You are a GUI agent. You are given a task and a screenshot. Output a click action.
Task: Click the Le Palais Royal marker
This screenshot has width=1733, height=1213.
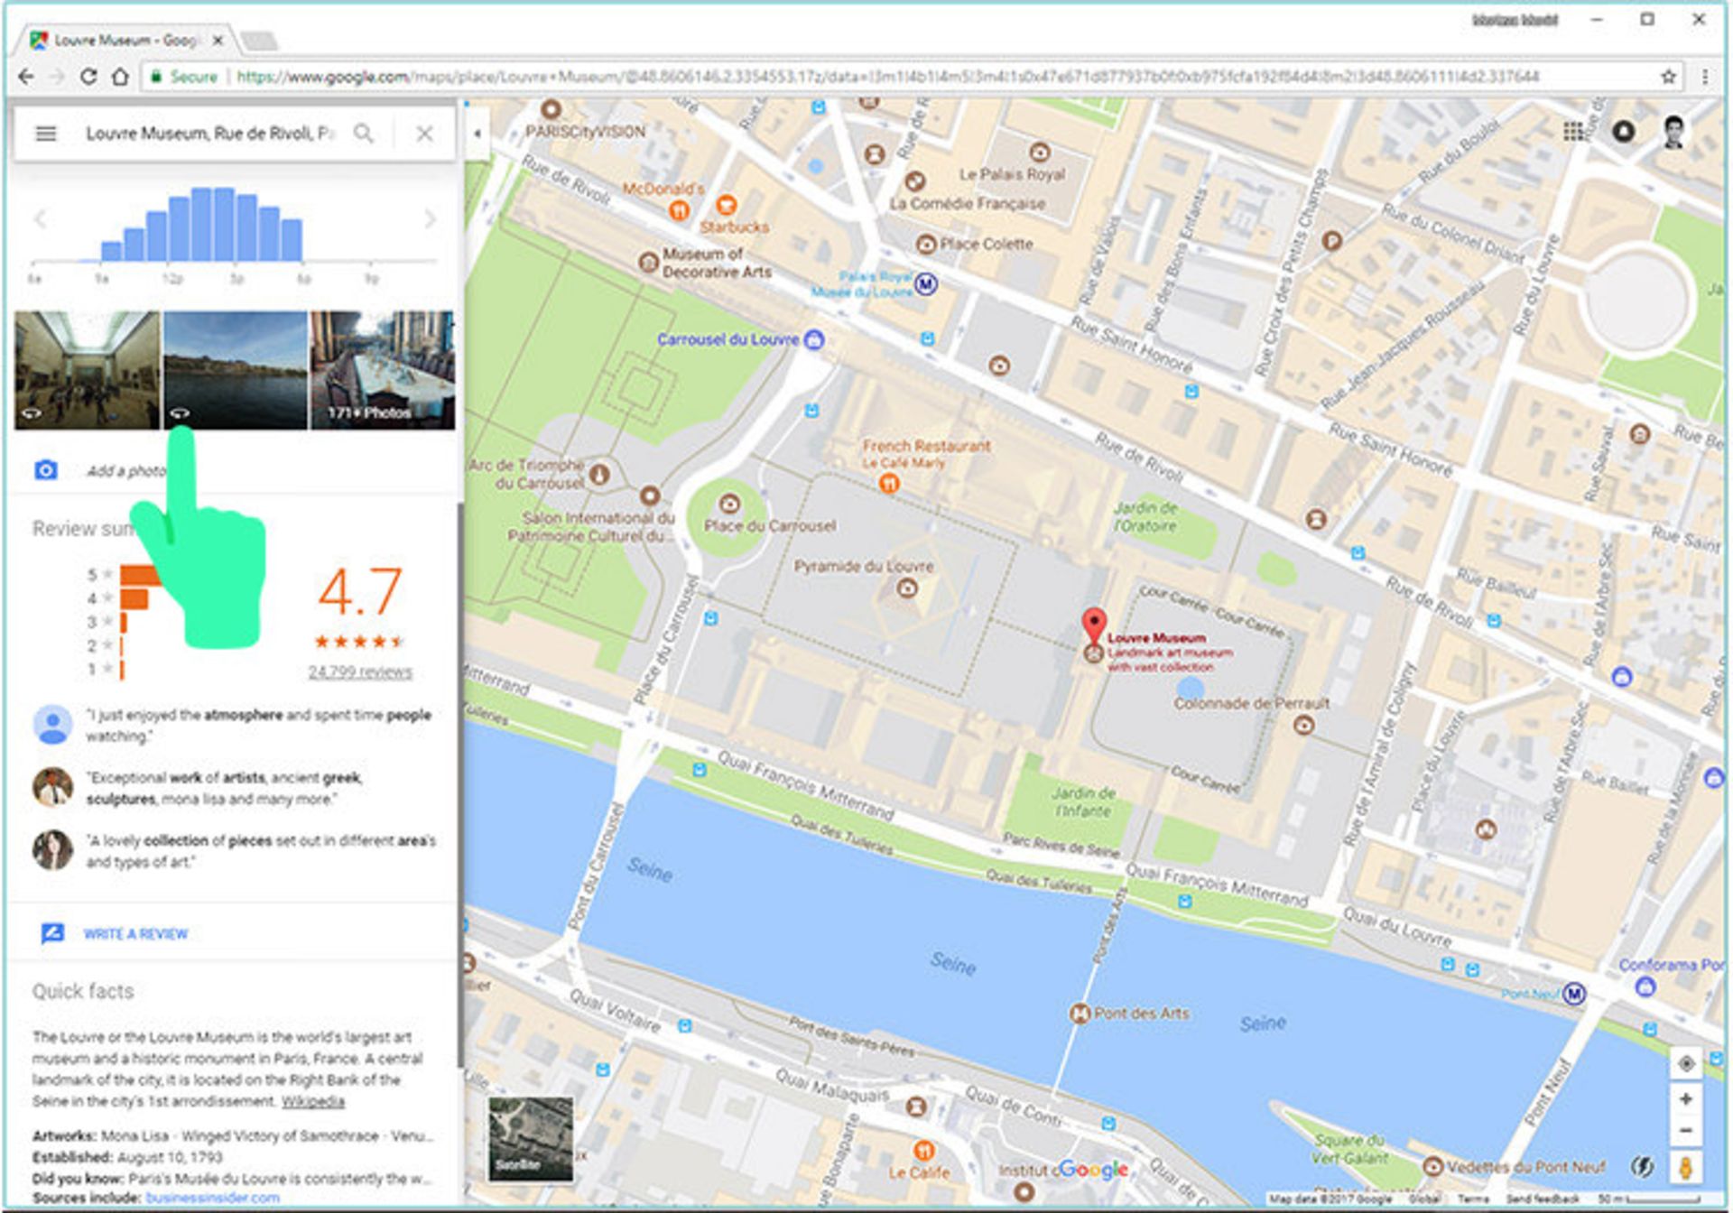[1040, 152]
